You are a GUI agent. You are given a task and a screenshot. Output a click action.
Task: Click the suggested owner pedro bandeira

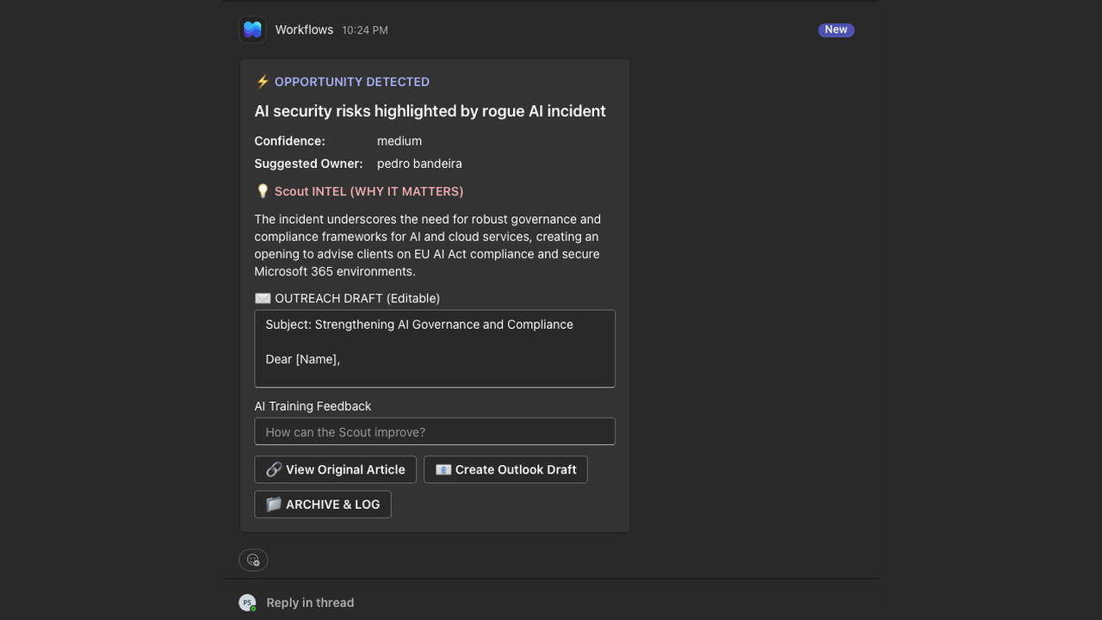click(x=419, y=164)
